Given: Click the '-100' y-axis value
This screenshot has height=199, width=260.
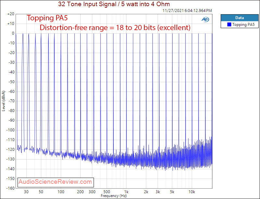Looking at the screenshot, I should (10, 130).
